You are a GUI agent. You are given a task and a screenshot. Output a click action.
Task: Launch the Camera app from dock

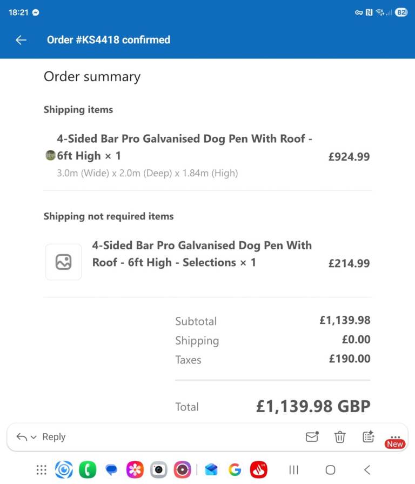(x=158, y=469)
